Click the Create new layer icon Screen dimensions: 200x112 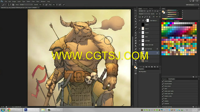click(x=155, y=67)
